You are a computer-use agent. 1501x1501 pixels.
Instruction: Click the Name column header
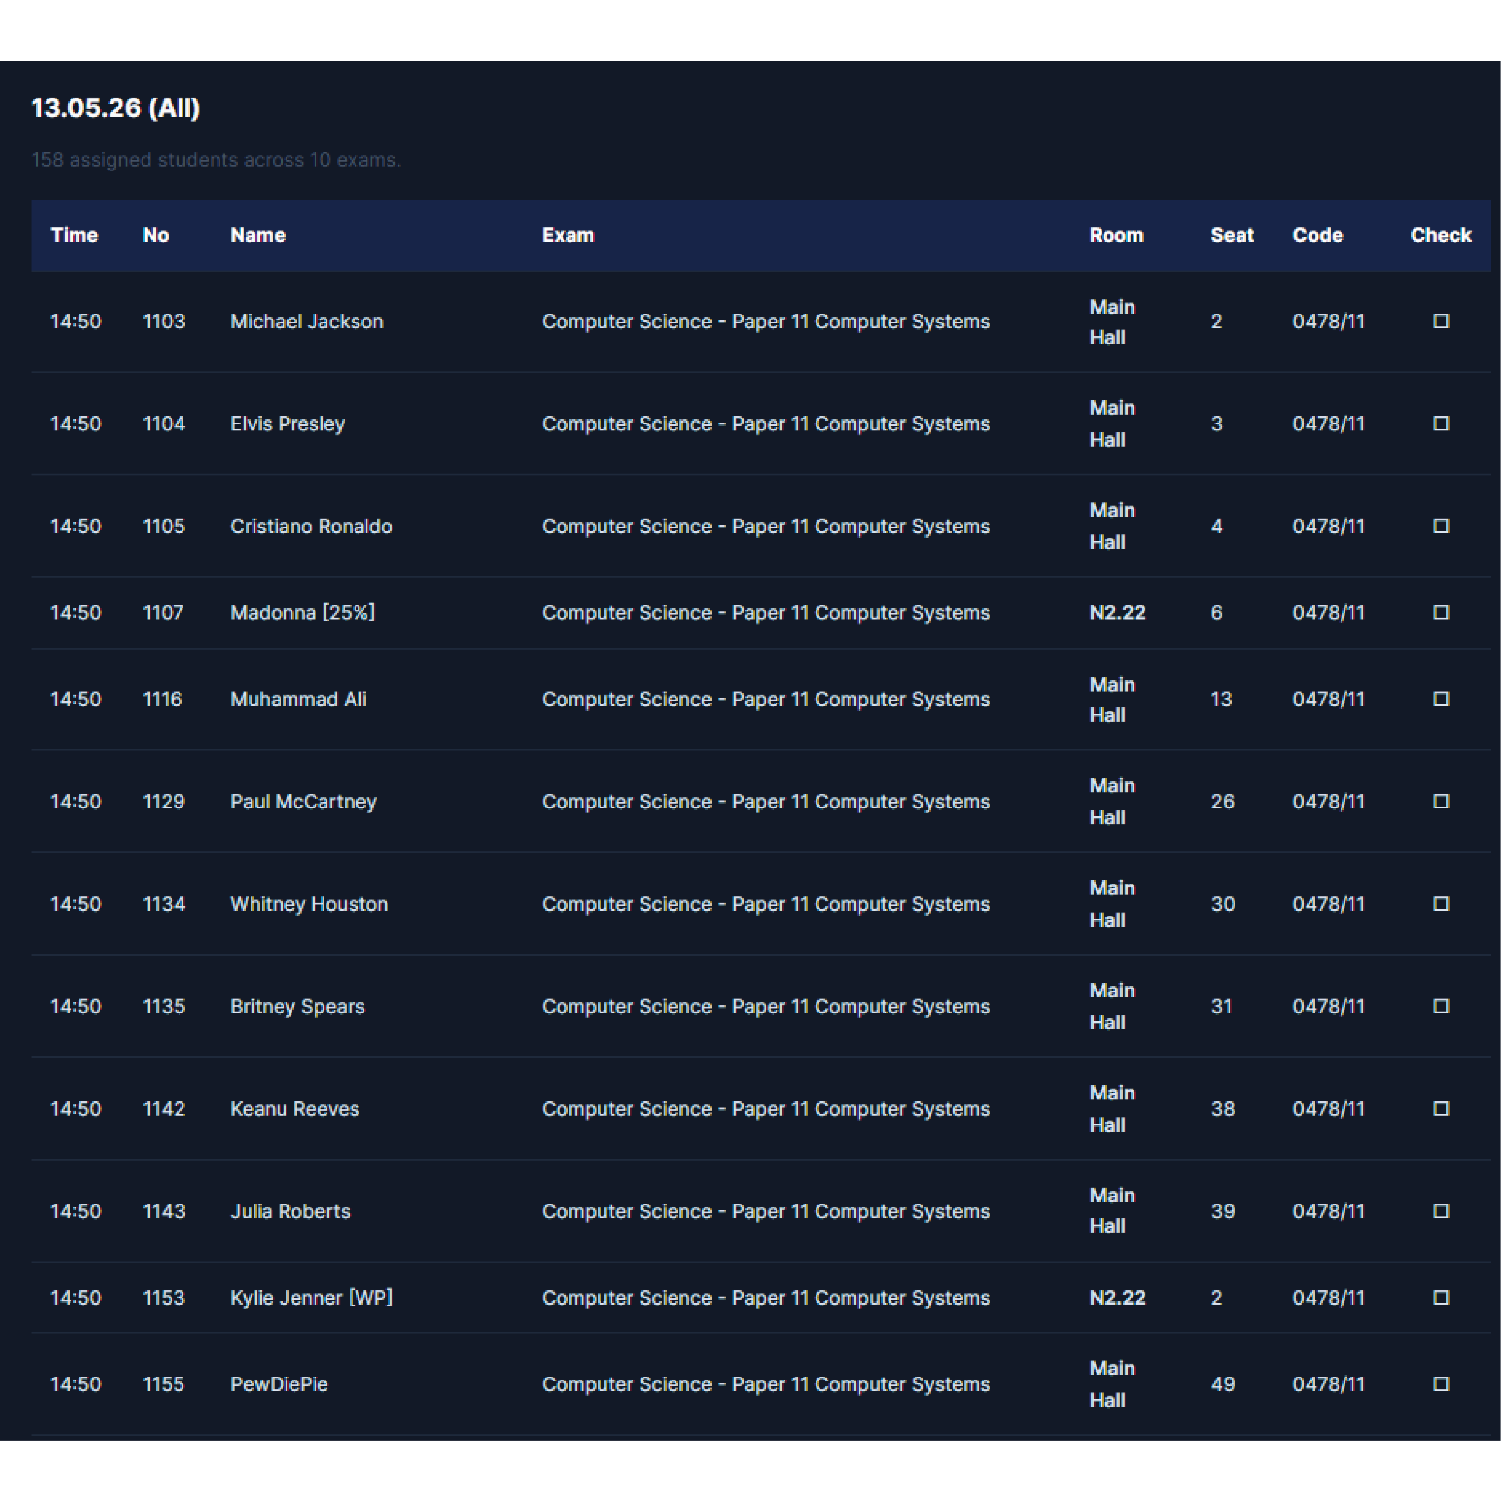(x=258, y=235)
